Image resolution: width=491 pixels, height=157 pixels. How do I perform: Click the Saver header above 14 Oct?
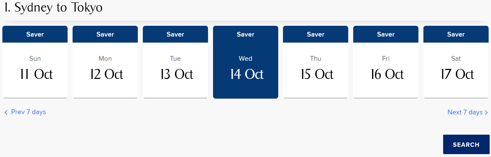(246, 34)
